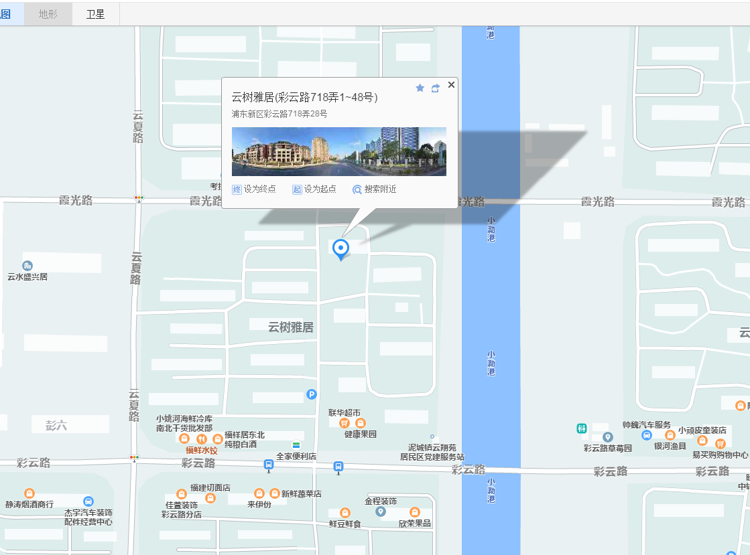Click the 云水盛兴居 residence icon

click(27, 266)
